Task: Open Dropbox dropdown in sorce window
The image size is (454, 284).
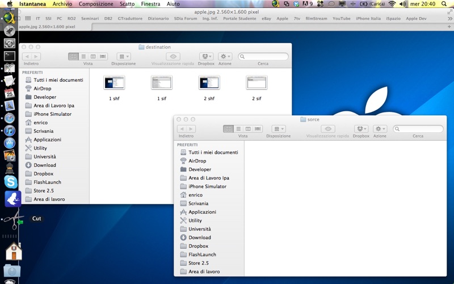Action: (361, 129)
